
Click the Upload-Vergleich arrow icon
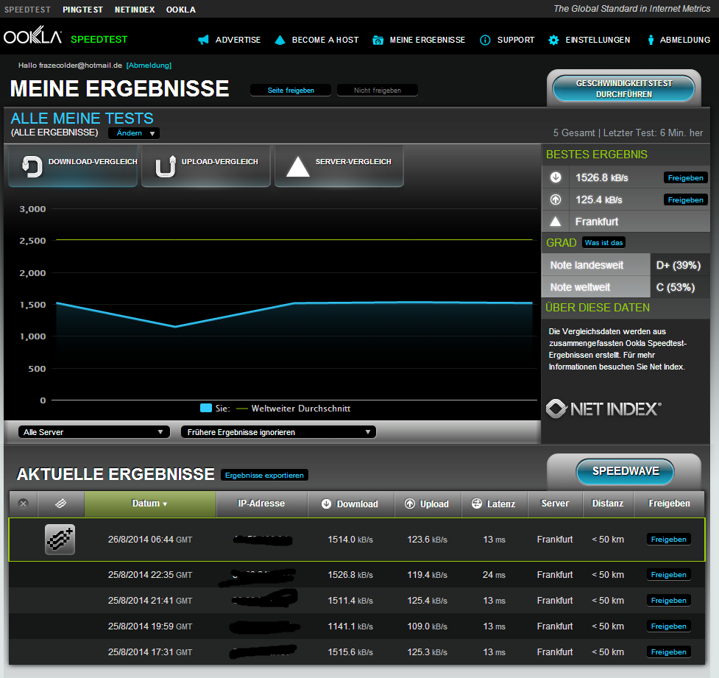[x=166, y=166]
